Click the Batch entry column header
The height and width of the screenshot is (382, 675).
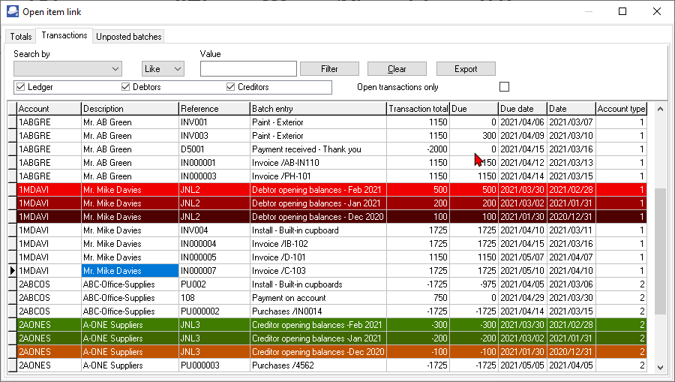[318, 109]
